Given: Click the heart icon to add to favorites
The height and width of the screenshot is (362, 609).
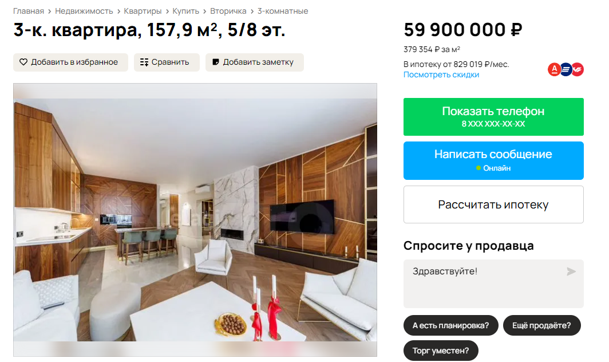Looking at the screenshot, I should pos(23,62).
